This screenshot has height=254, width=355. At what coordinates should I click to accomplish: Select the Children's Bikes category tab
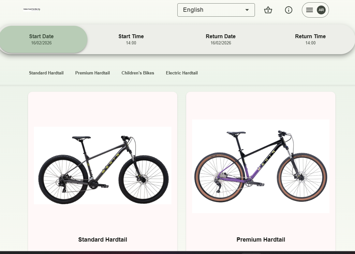[138, 73]
